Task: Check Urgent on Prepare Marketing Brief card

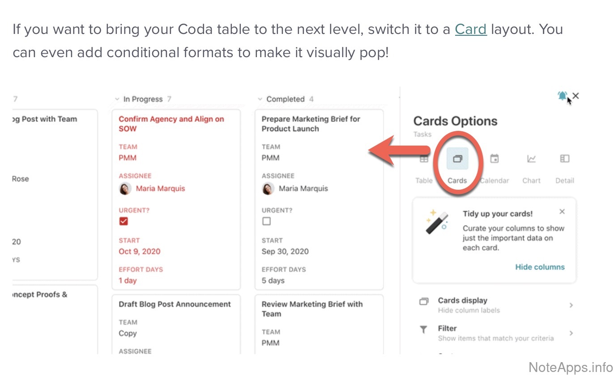Action: click(x=267, y=221)
